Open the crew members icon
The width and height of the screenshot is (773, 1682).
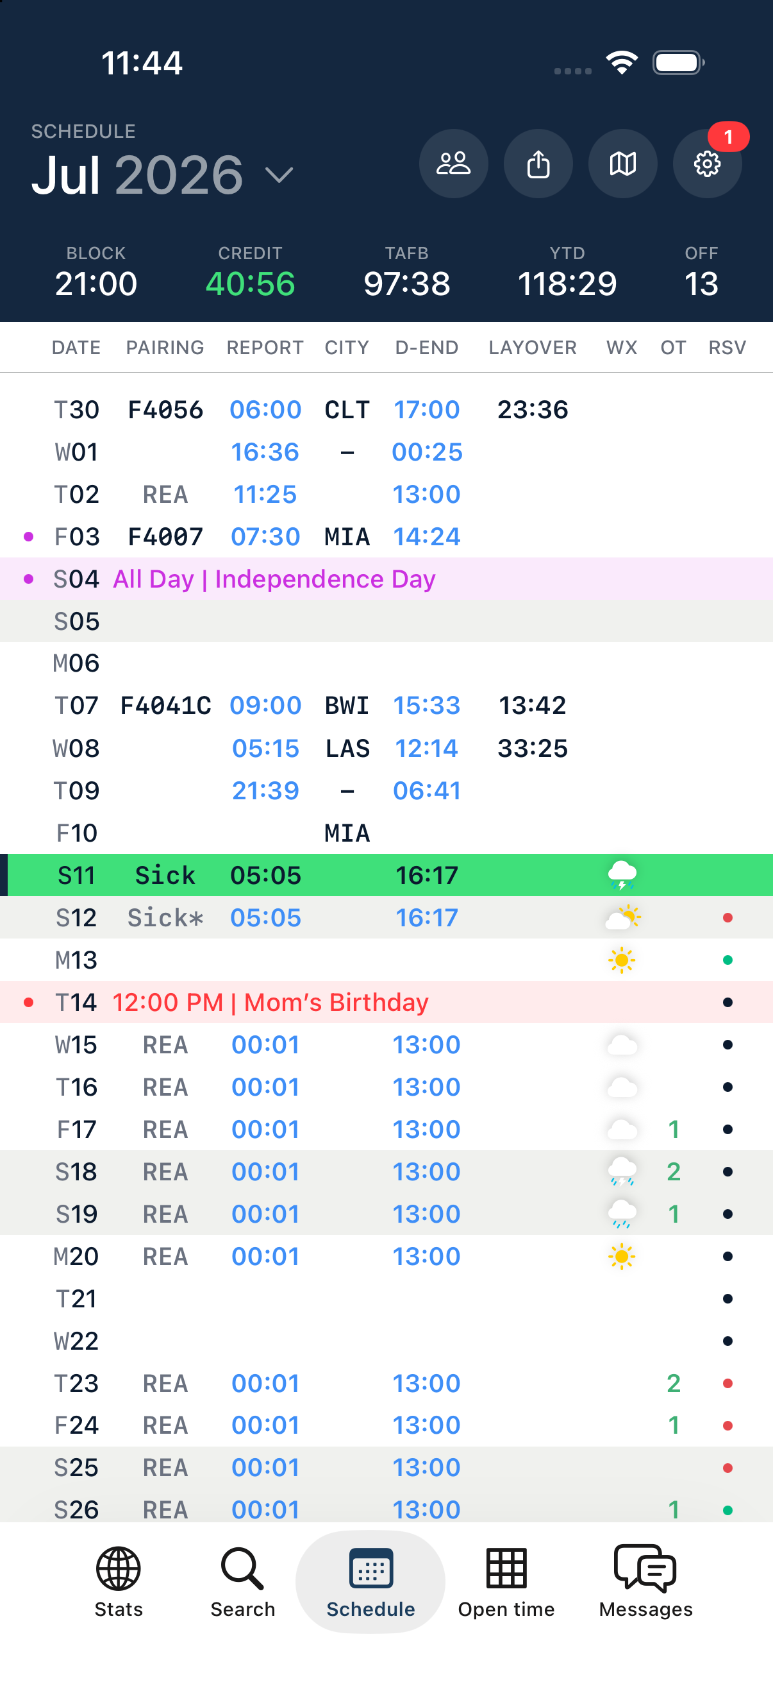453,163
